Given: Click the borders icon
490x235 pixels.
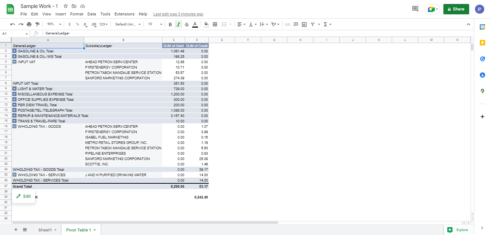Looking at the screenshot, I should (x=215, y=24).
